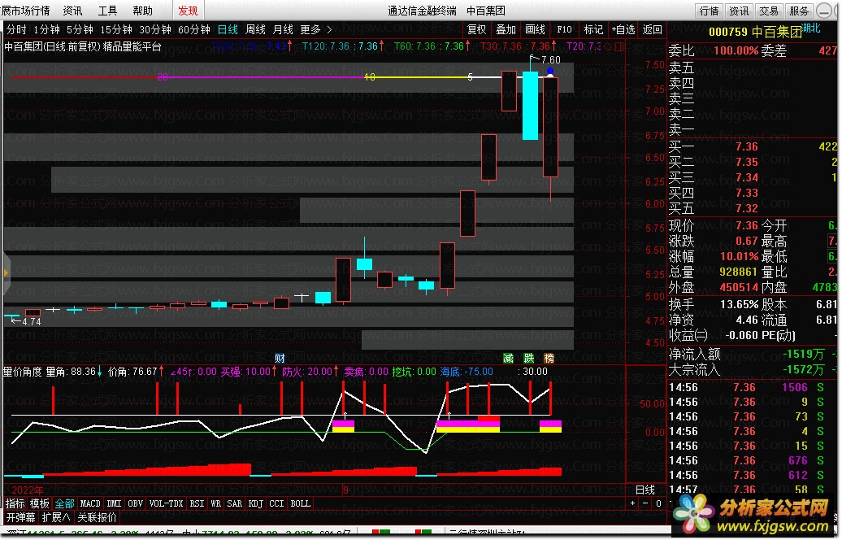Click the 交易 trading button
Image resolution: width=842 pixels, height=540 pixels.
click(769, 11)
